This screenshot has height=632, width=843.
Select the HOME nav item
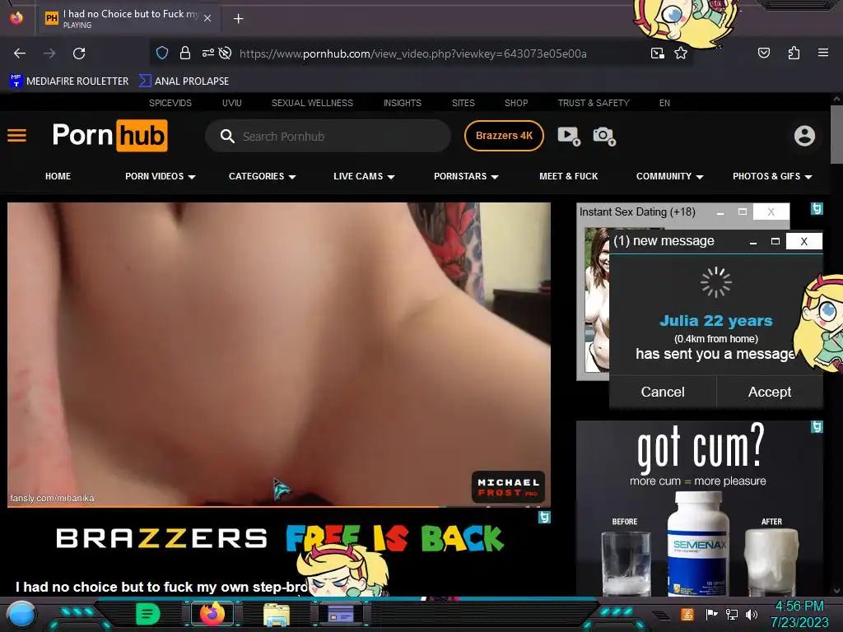click(58, 176)
